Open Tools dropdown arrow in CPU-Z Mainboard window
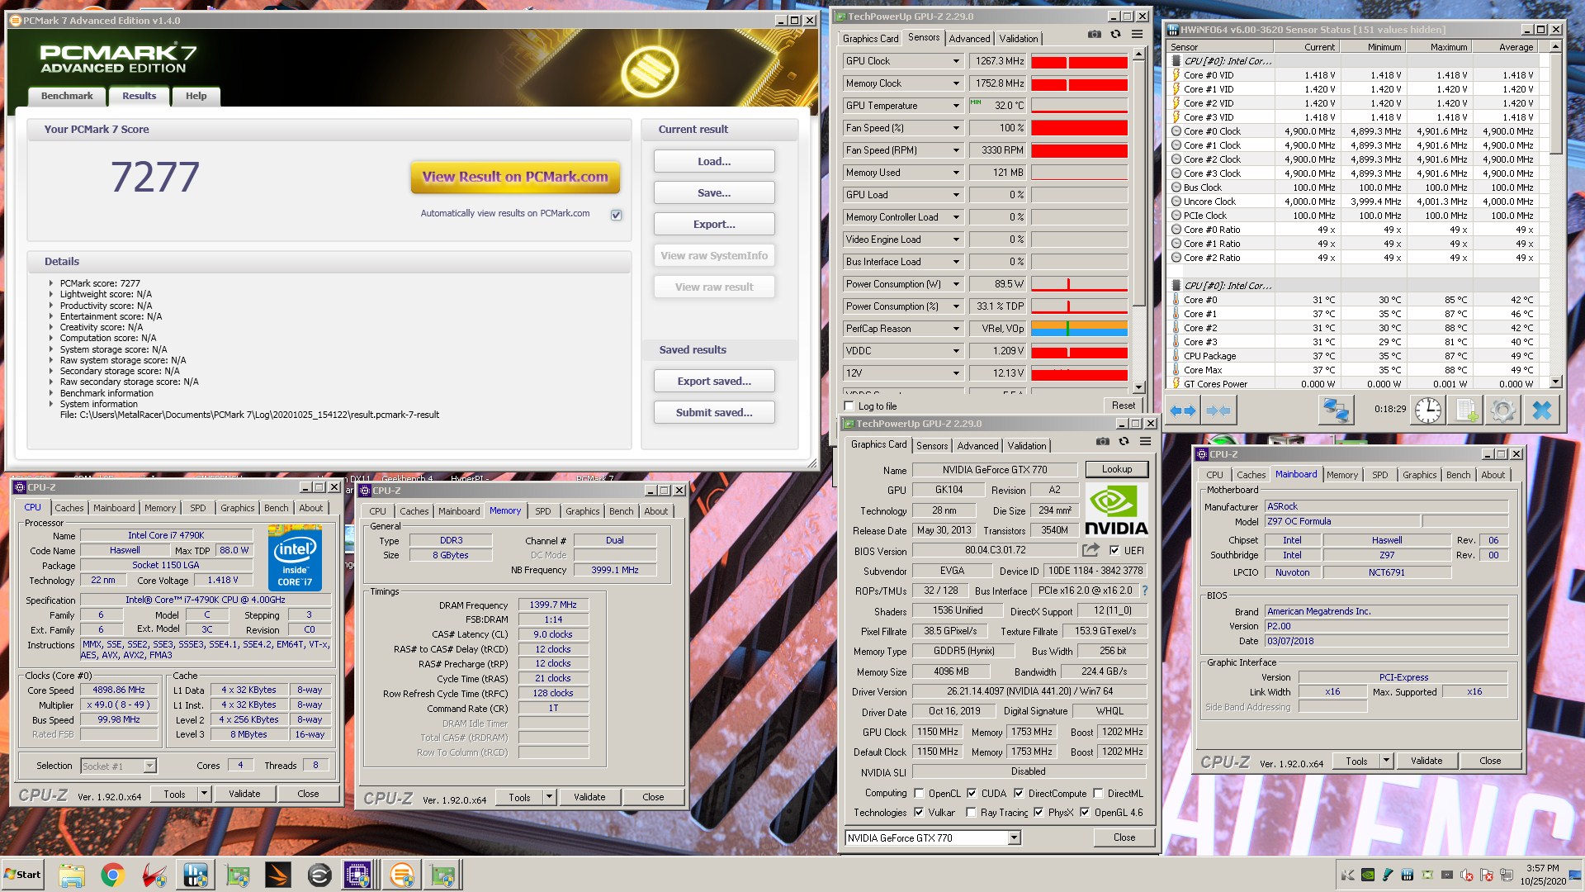 [x=1386, y=761]
